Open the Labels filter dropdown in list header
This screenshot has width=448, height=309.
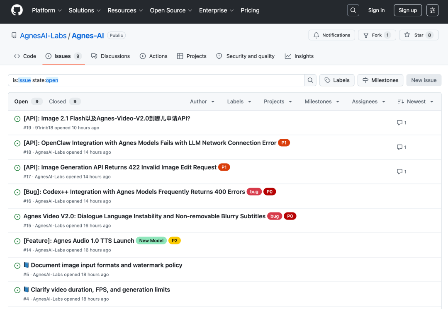point(239,101)
